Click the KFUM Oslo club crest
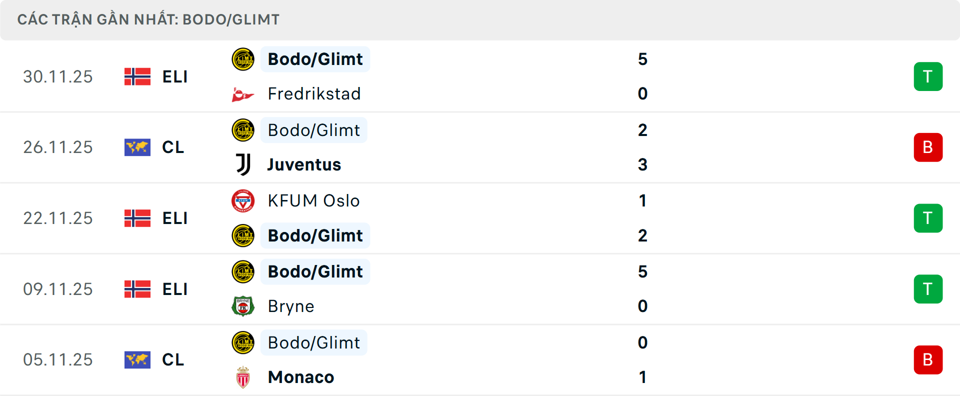 pyautogui.click(x=243, y=201)
